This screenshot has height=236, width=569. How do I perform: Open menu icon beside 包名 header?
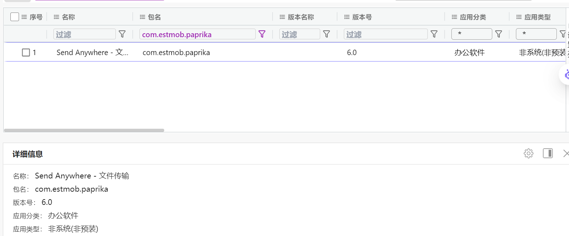[142, 17]
